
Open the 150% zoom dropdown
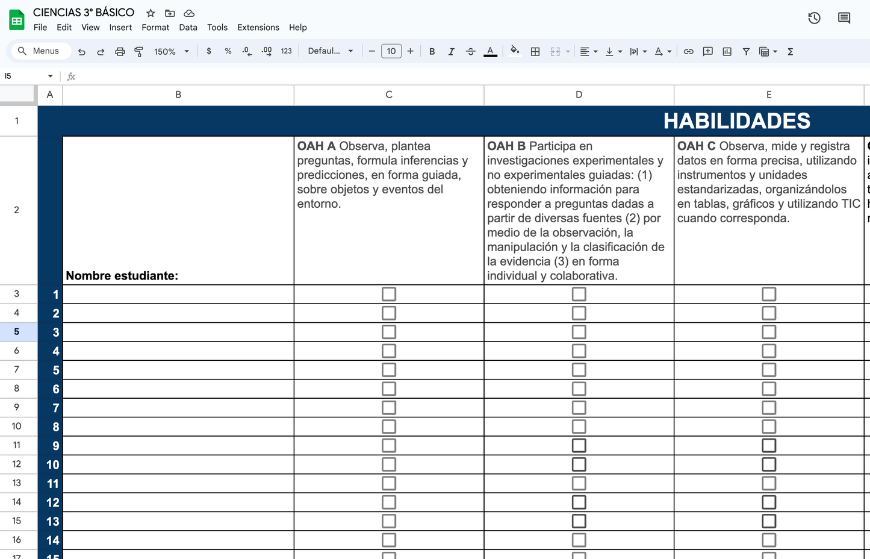point(171,52)
